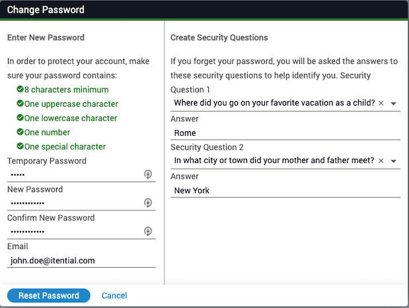
Task: Show the Temporary Password characters
Action: (148, 175)
